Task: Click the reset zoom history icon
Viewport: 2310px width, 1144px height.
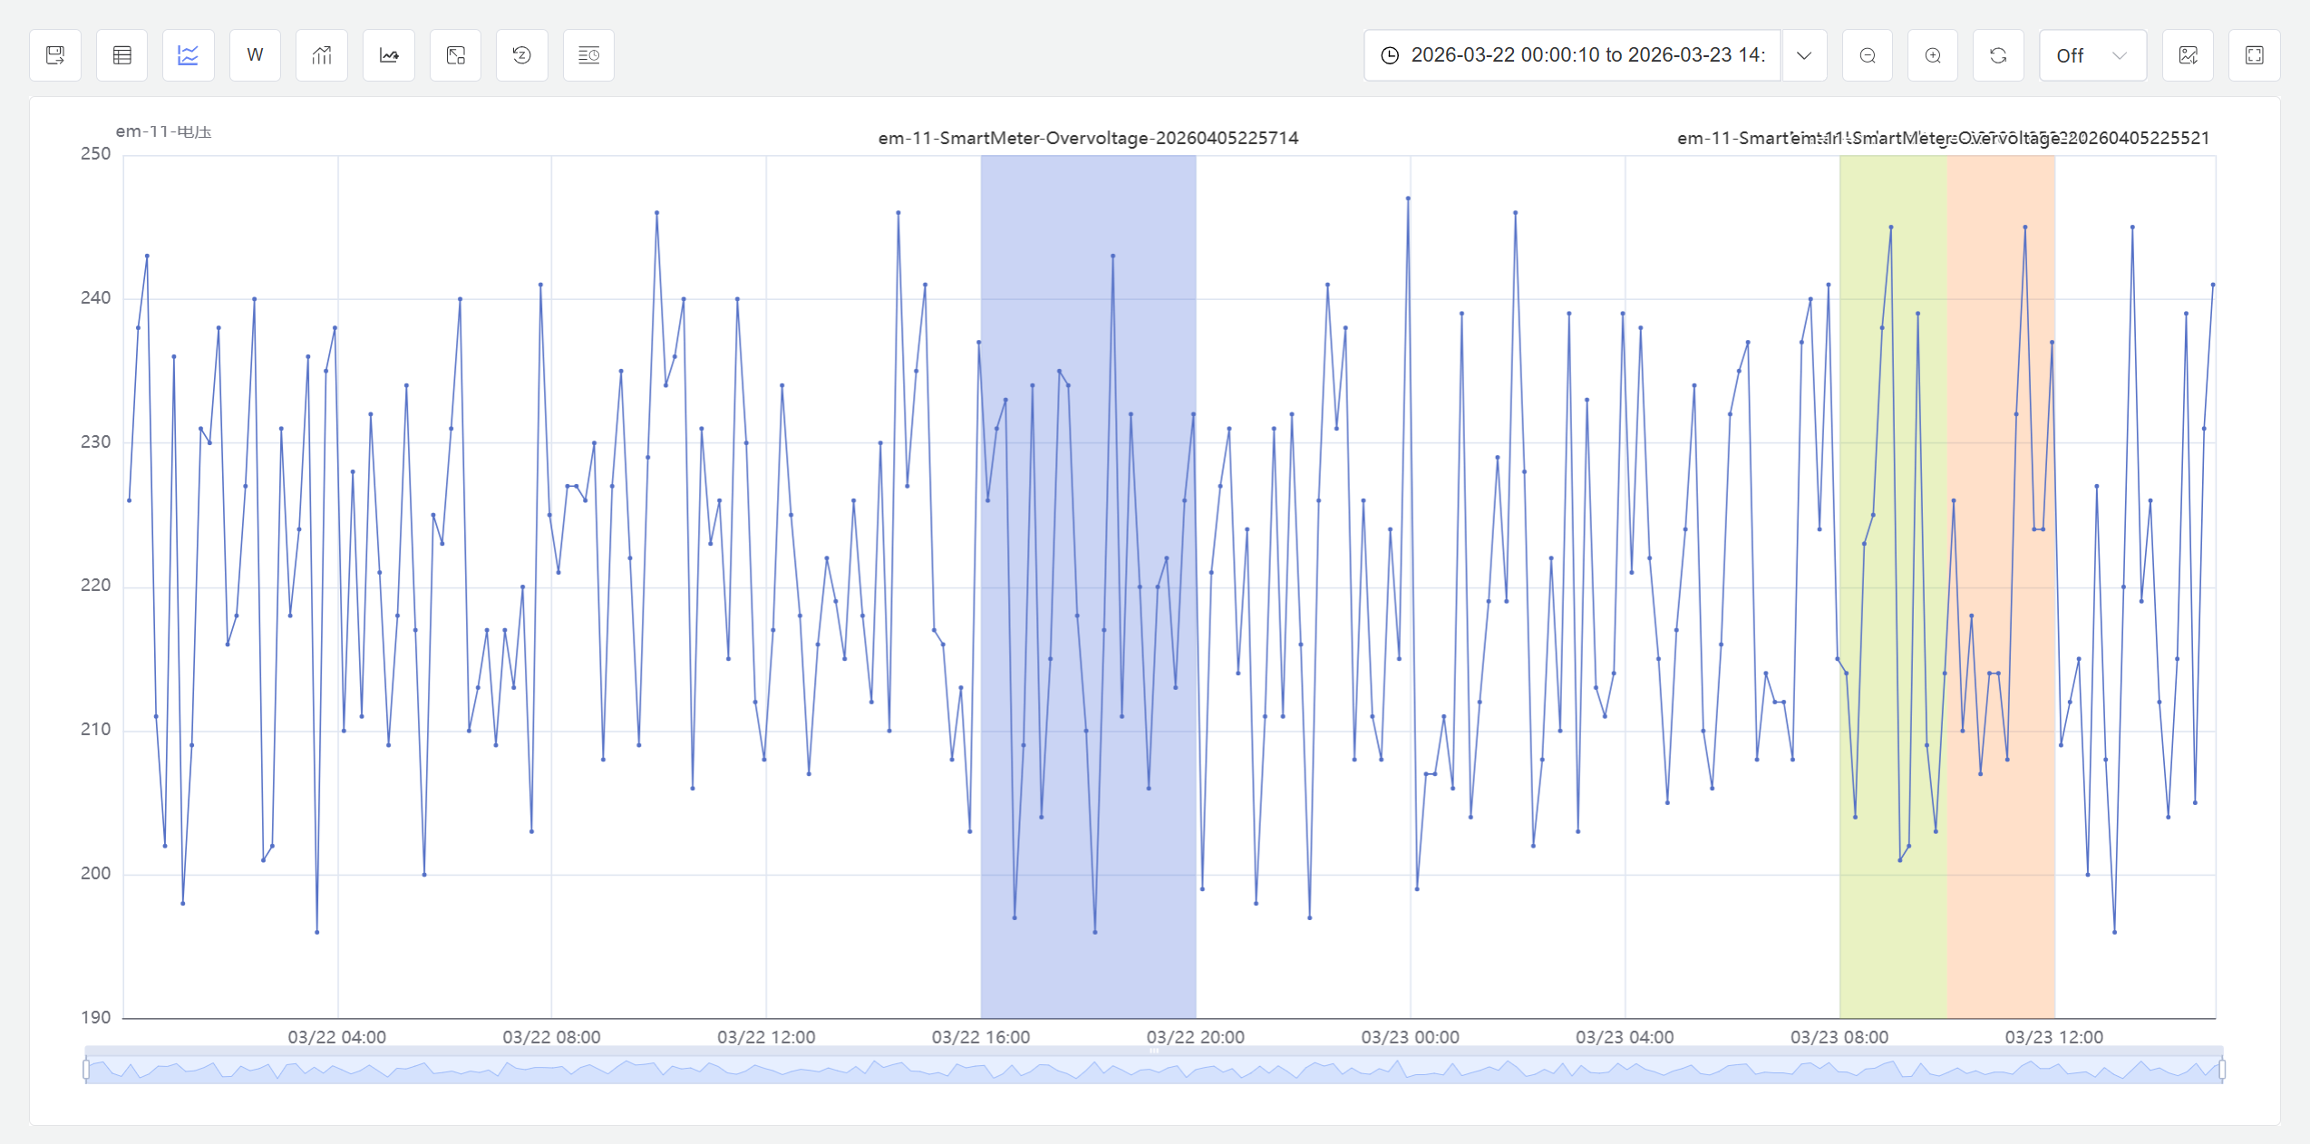Action: pyautogui.click(x=522, y=55)
